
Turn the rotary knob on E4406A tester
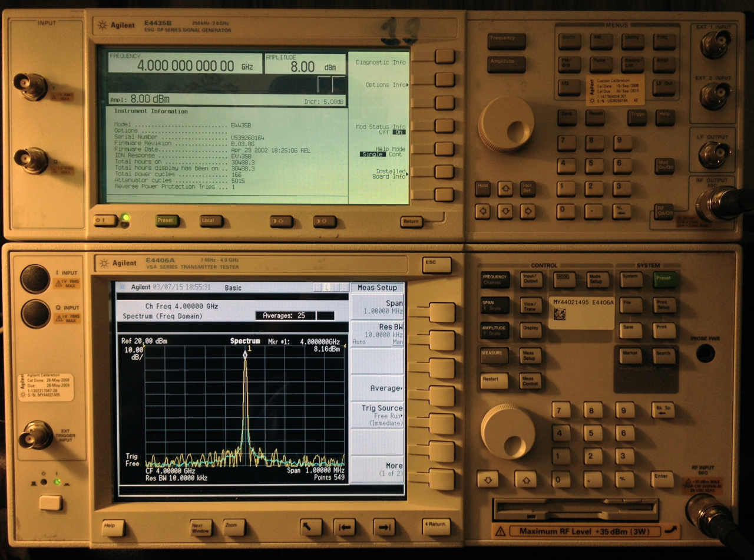point(508,431)
